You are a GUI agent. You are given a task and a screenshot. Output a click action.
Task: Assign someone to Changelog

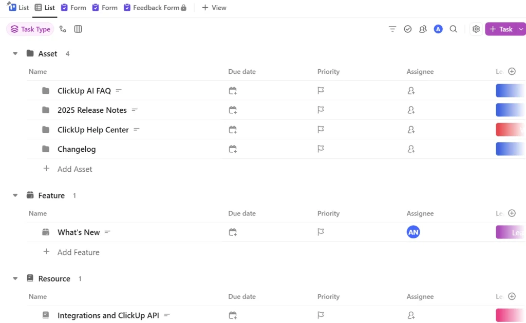click(x=411, y=149)
